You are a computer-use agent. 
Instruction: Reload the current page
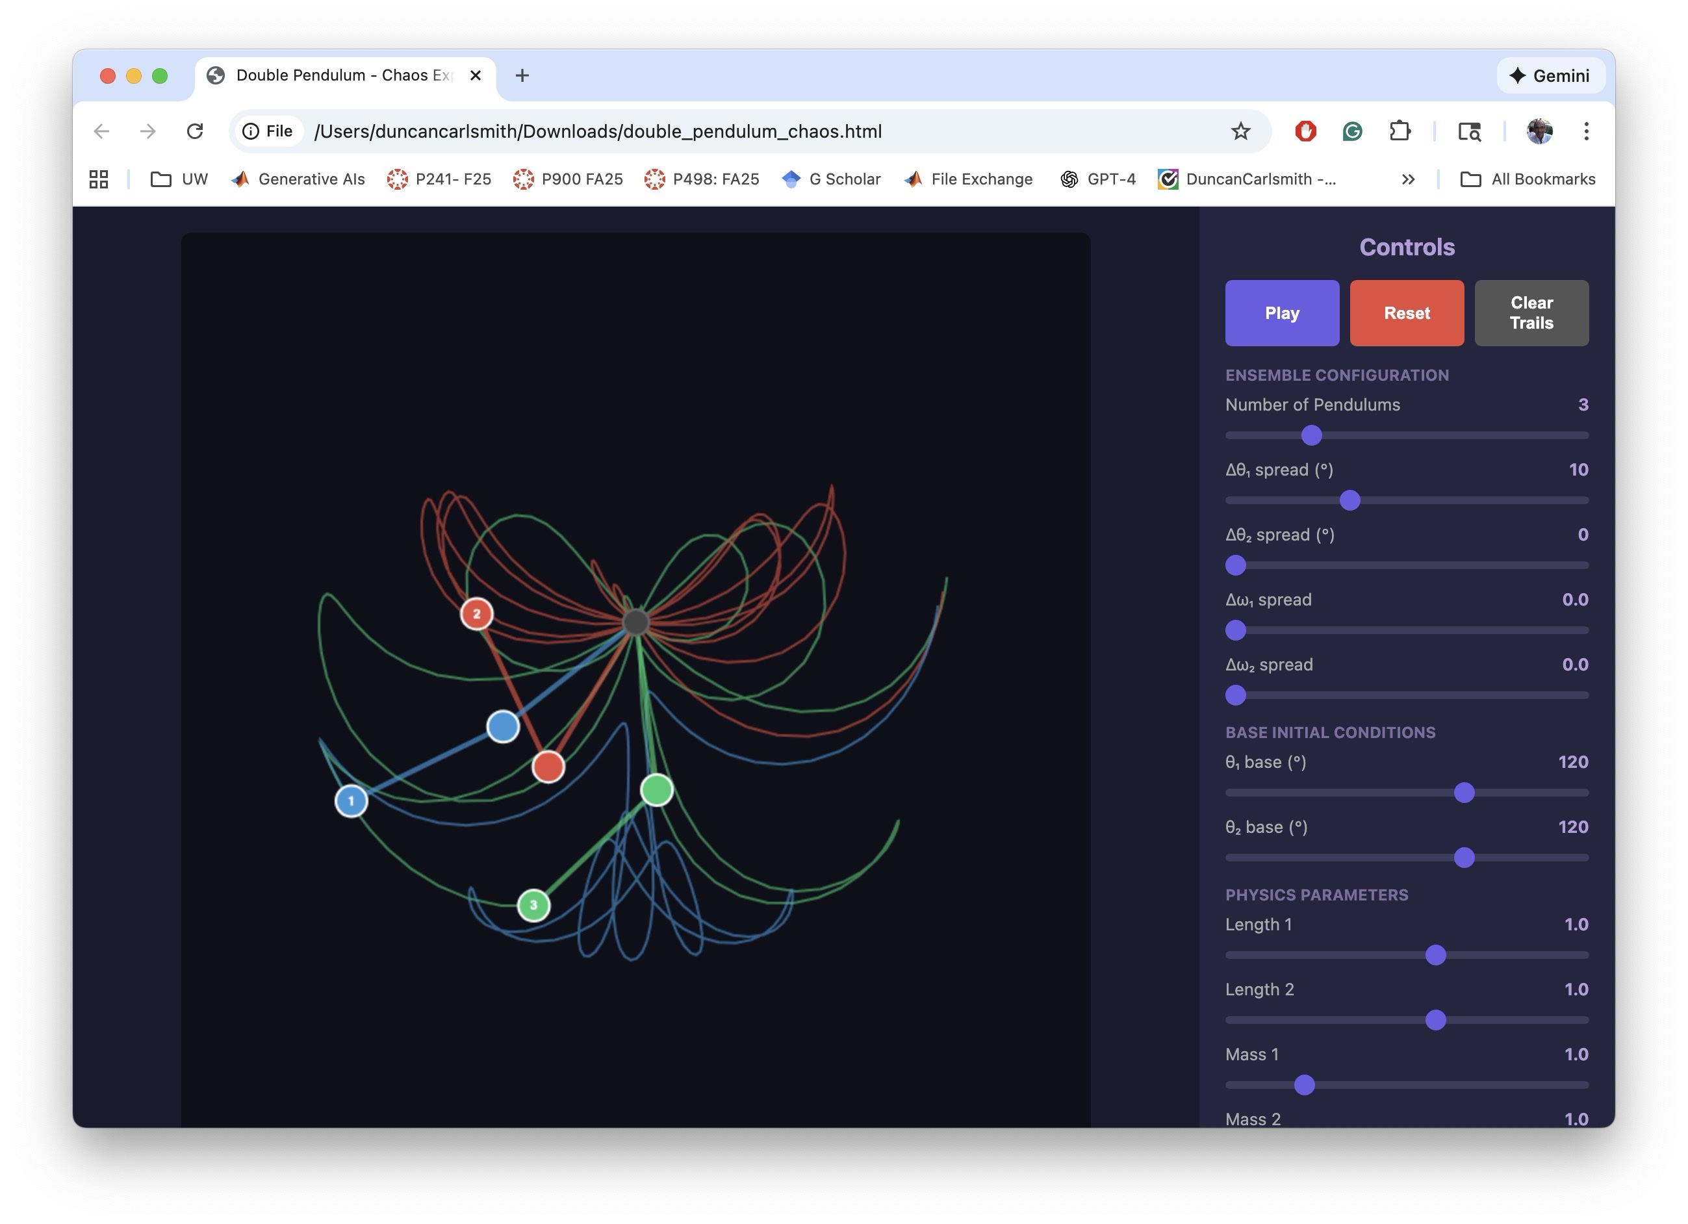point(194,131)
